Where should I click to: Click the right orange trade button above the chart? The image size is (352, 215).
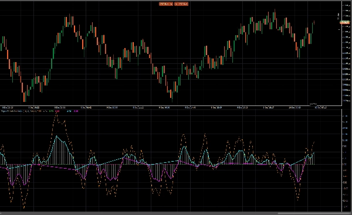pos(181,4)
